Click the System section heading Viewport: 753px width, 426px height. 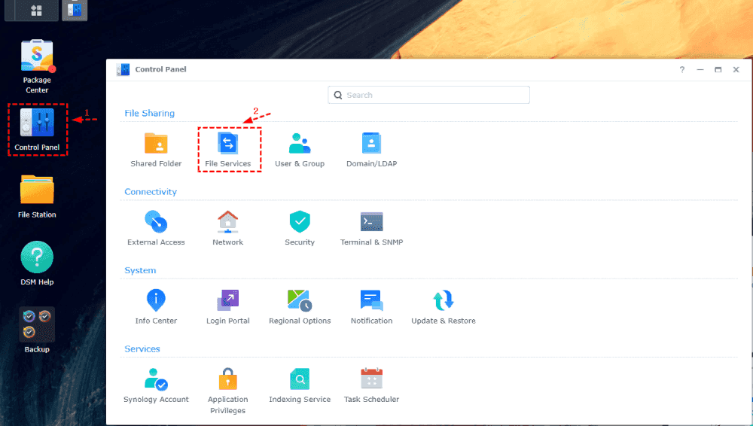tap(140, 270)
